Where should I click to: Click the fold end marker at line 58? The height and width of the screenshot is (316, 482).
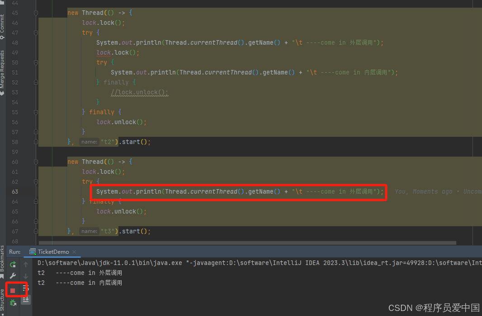point(36,142)
